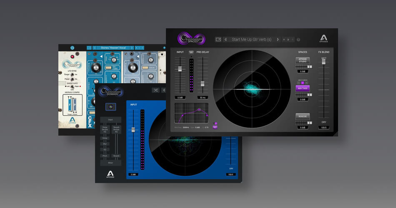Click the FX Blend 100/0 value field in Spaces

point(323,128)
